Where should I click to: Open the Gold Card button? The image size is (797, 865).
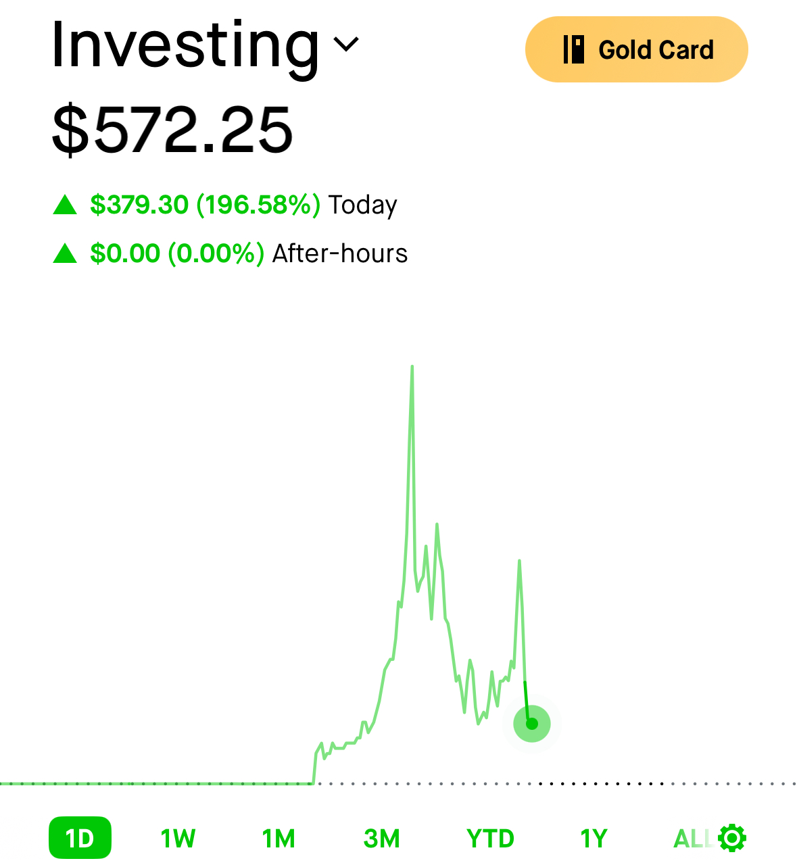pos(637,49)
